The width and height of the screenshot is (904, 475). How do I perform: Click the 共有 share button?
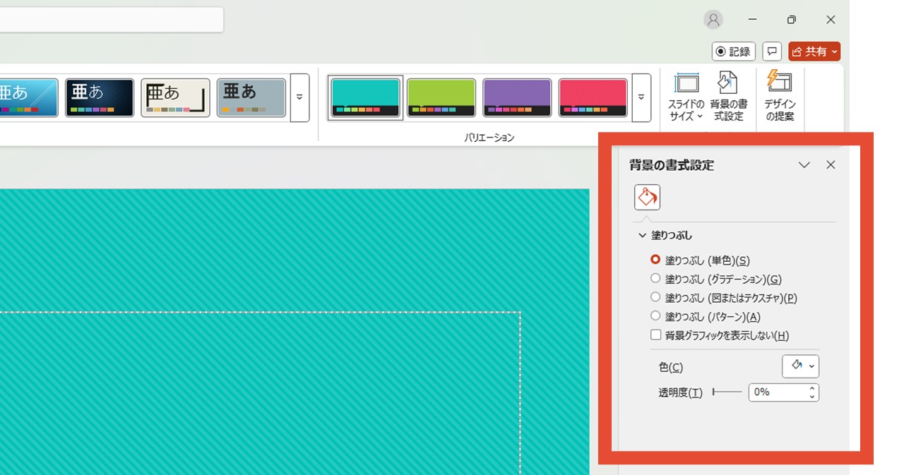[x=814, y=52]
